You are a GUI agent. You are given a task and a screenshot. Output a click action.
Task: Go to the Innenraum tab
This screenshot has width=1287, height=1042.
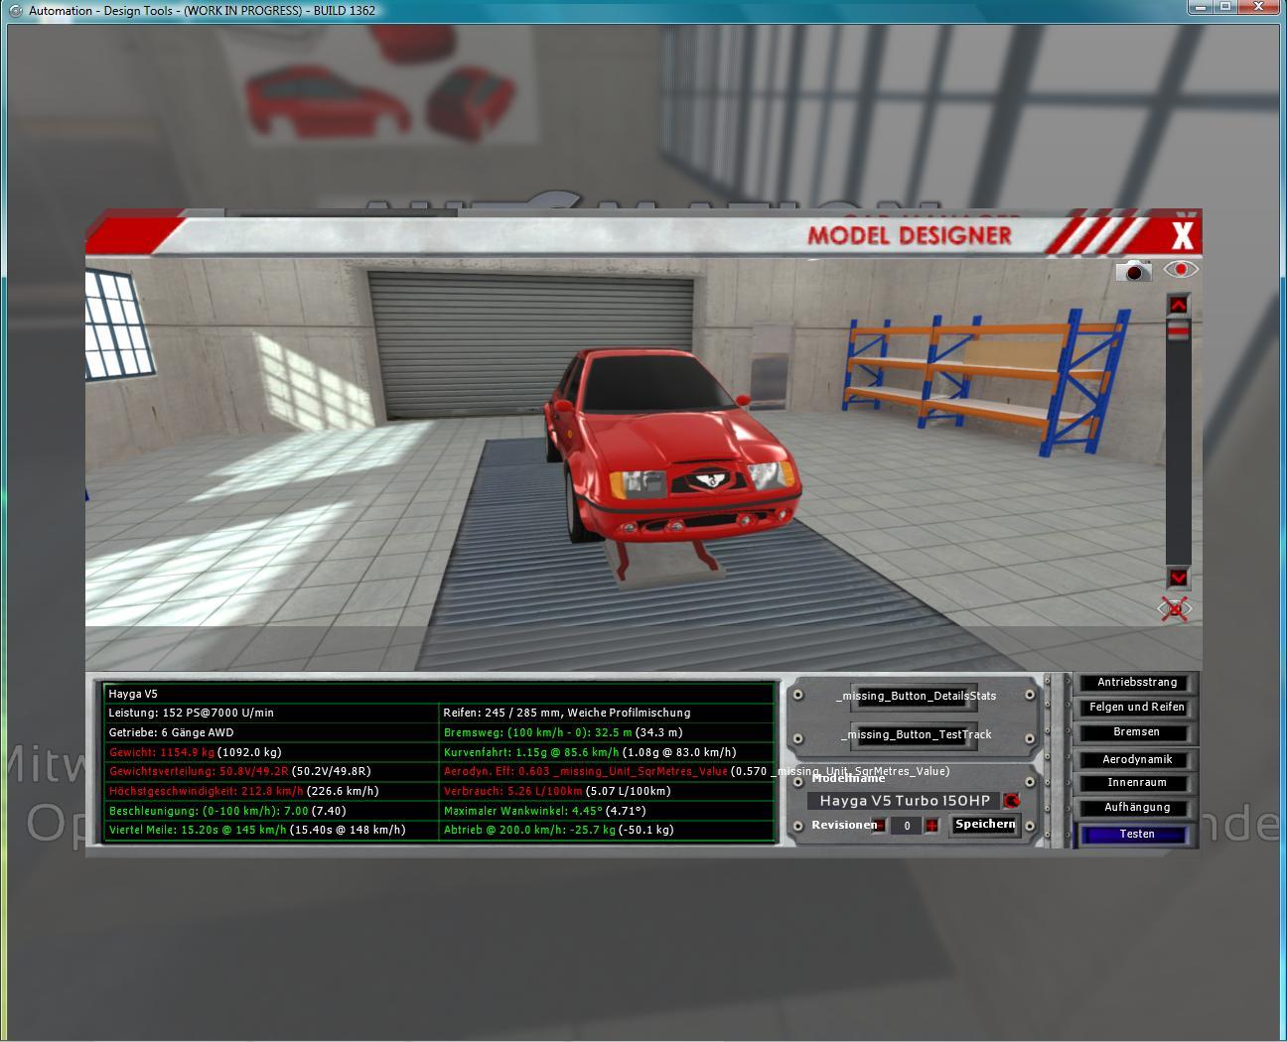pos(1137,784)
